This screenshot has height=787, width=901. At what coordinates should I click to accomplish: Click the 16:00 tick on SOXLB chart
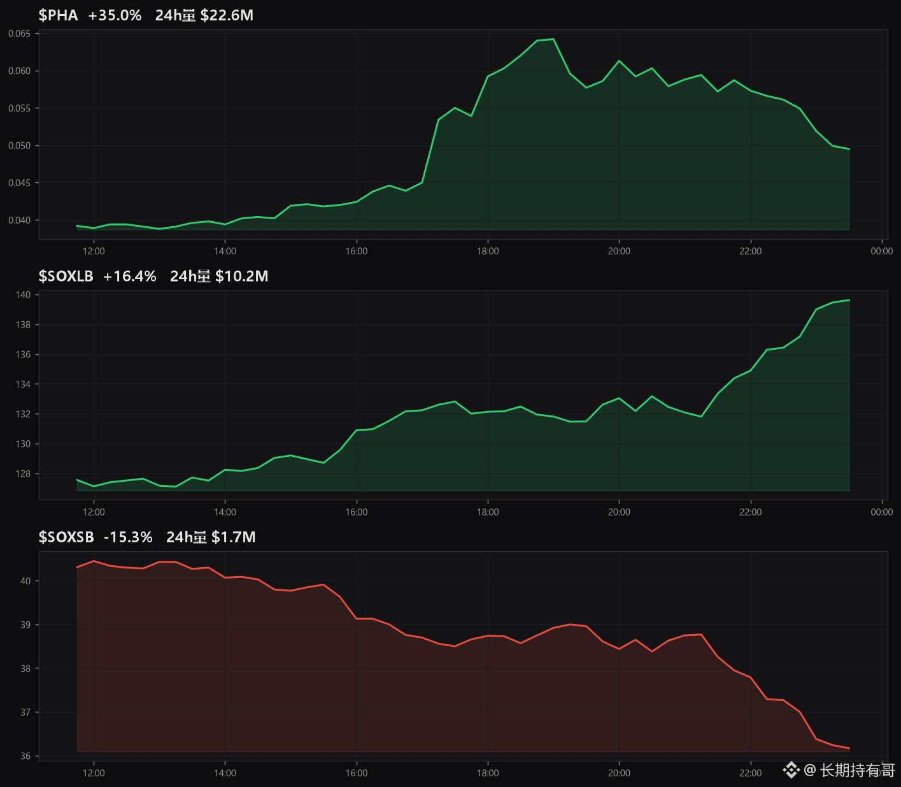click(357, 512)
